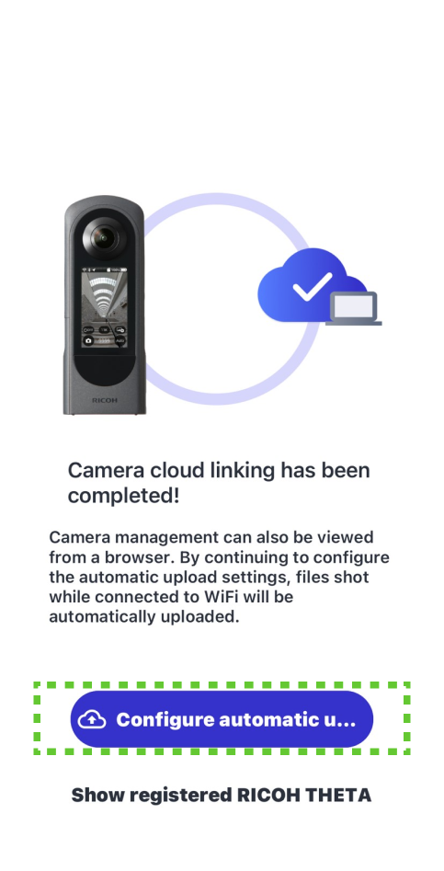Tap the RICOH THETA camera lens

click(103, 237)
